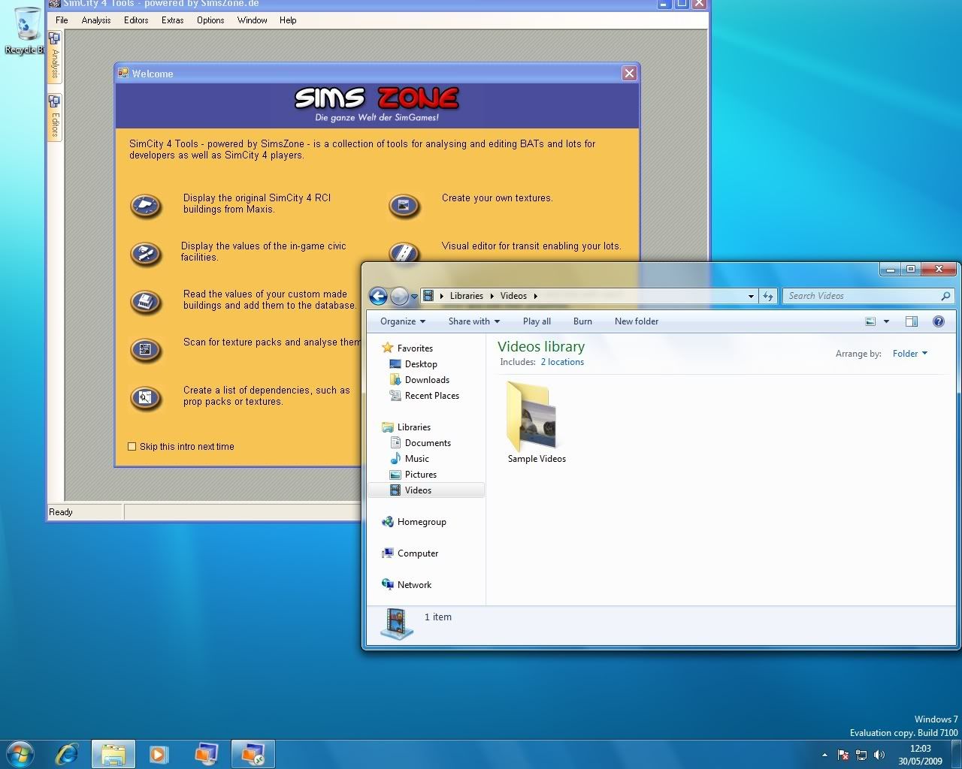Expand the Organize dropdown
Screen dimensions: 962x769
click(x=403, y=321)
